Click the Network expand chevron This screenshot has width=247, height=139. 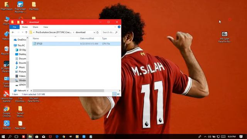pos(27,91)
